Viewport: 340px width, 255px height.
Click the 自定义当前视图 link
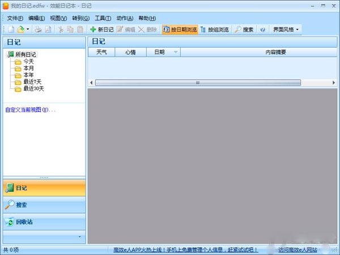point(30,109)
